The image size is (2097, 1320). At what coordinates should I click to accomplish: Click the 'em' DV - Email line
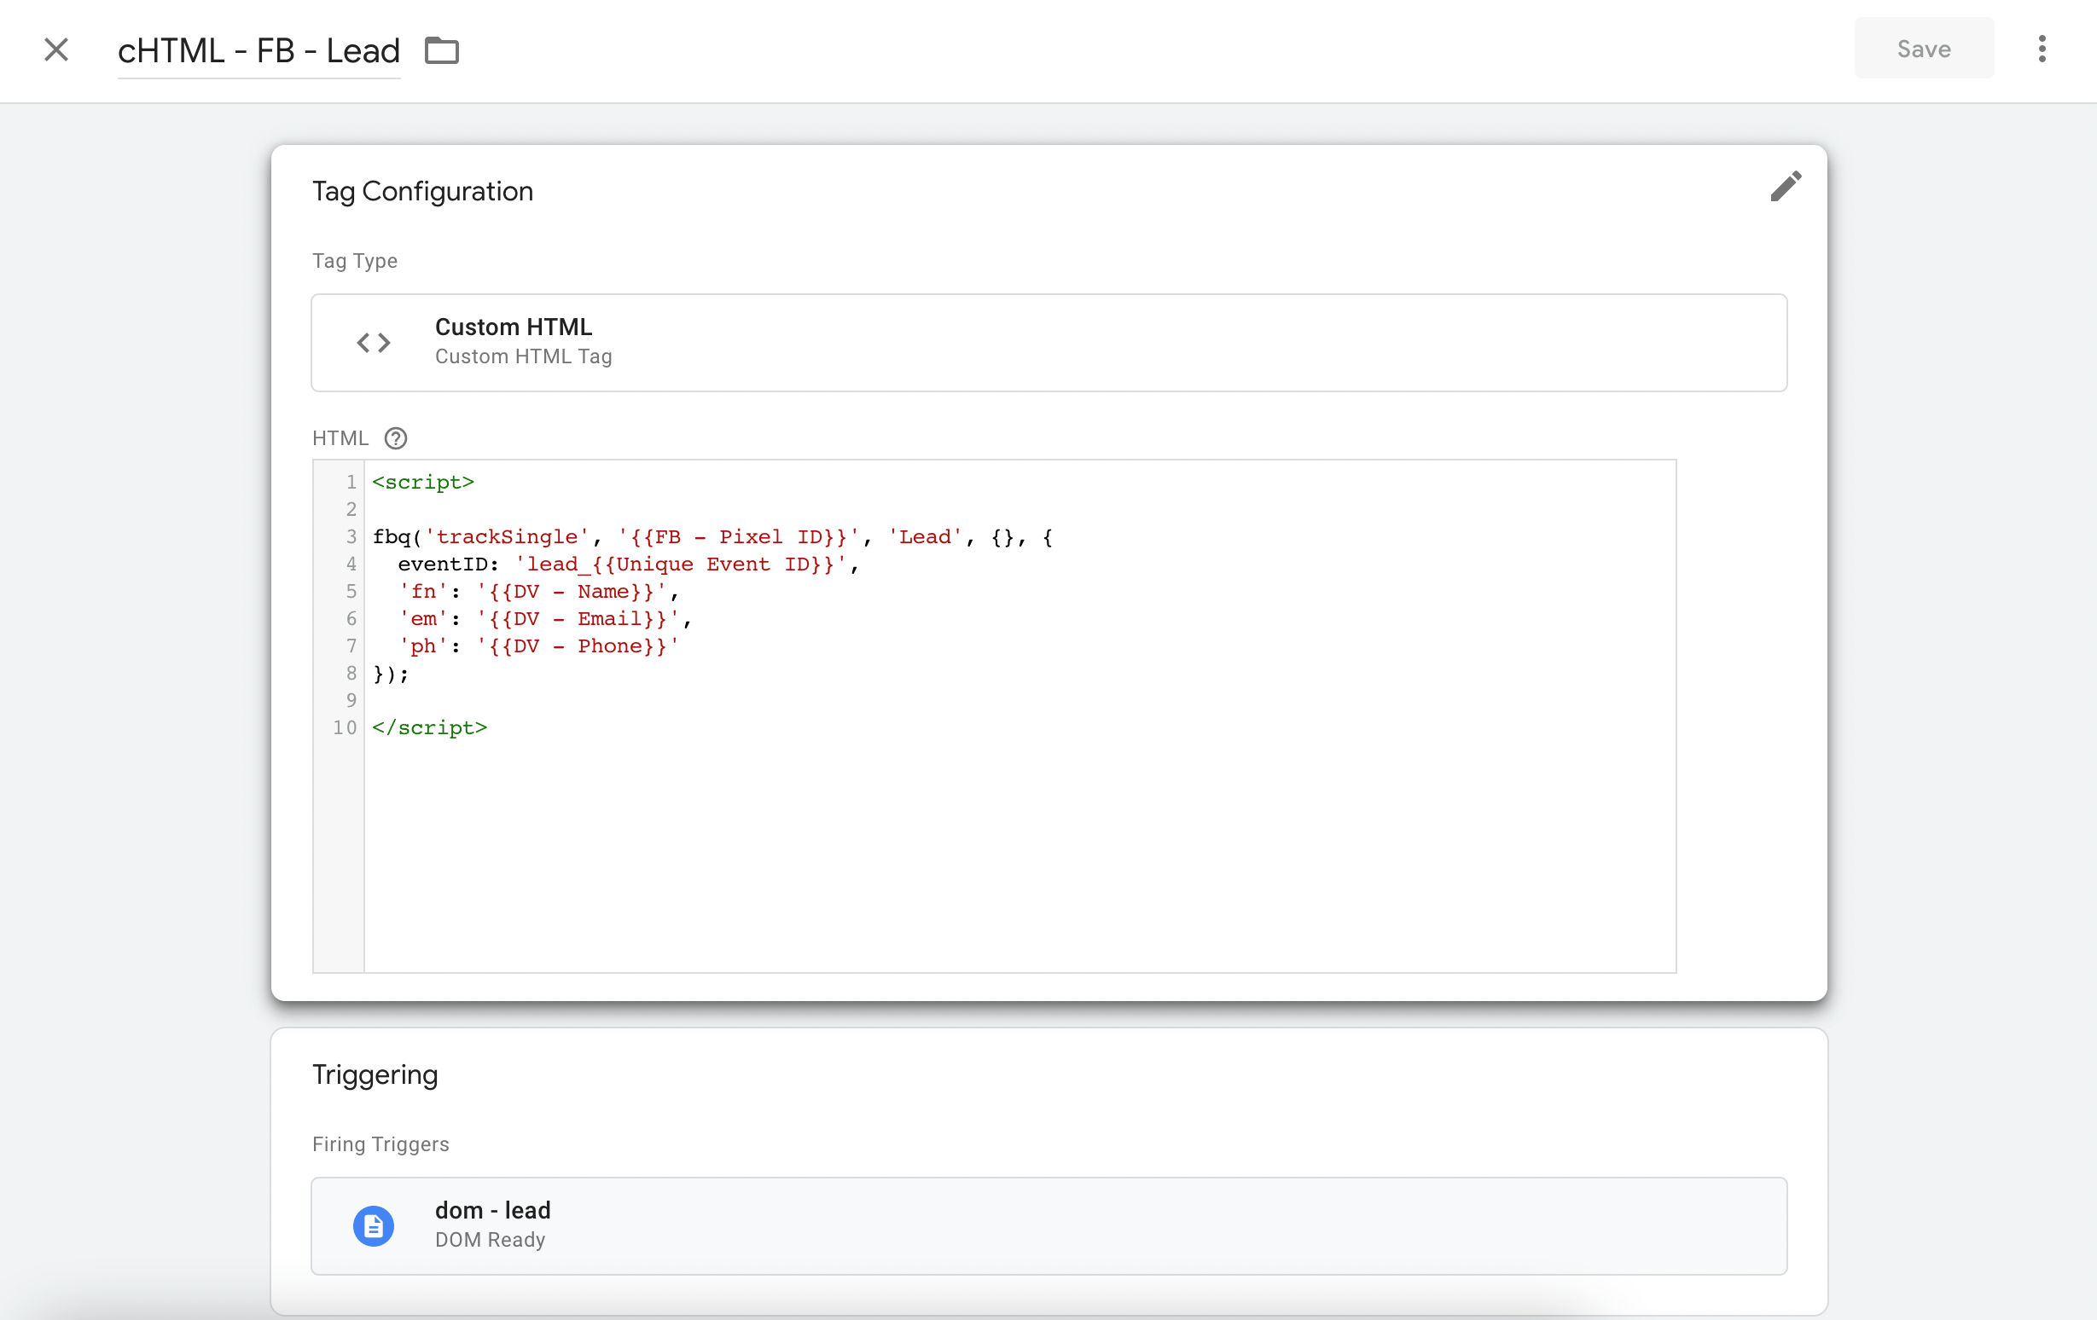[x=545, y=619]
